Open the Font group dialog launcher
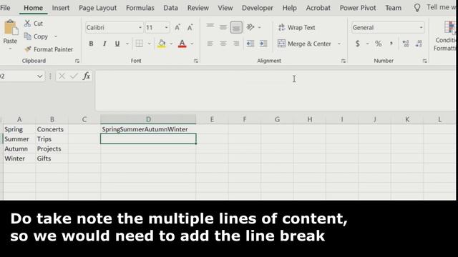The height and width of the screenshot is (257, 458). click(195, 61)
